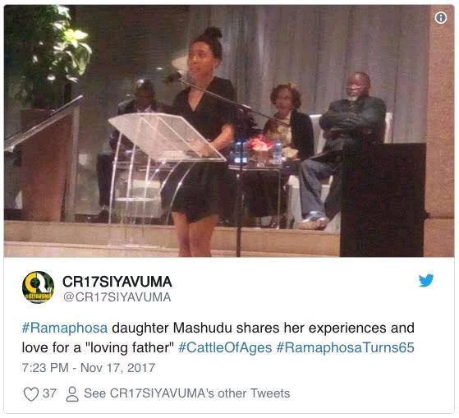Open the @CR17SIYAVUMA handle link
The width and height of the screenshot is (459, 418).
point(117,297)
